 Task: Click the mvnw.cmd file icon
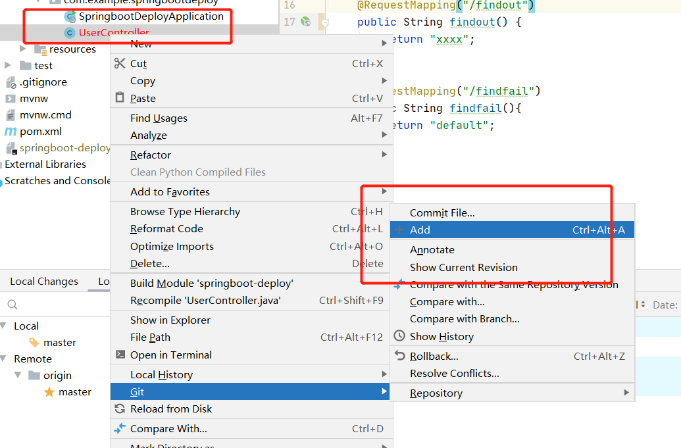pos(11,115)
